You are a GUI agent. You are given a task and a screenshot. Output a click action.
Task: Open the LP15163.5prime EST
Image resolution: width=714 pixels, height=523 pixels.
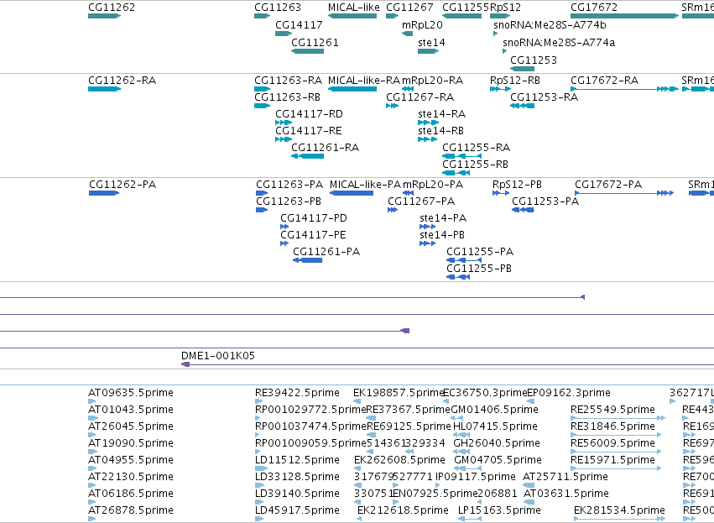point(471,519)
